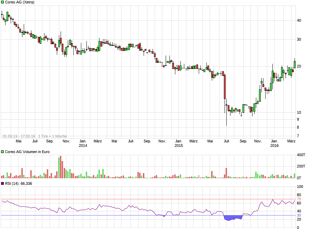
Task: Click the purple RSI (14) legend square
Action: tap(2, 184)
